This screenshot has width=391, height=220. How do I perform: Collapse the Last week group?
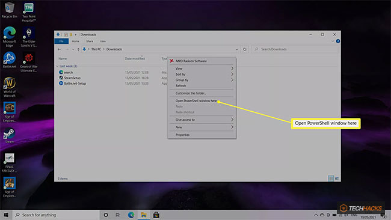57,66
